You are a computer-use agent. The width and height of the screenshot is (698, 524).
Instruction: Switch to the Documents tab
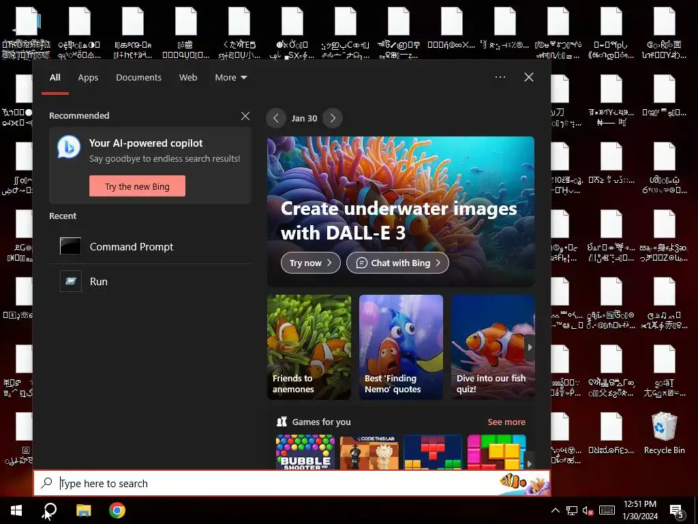[139, 78]
